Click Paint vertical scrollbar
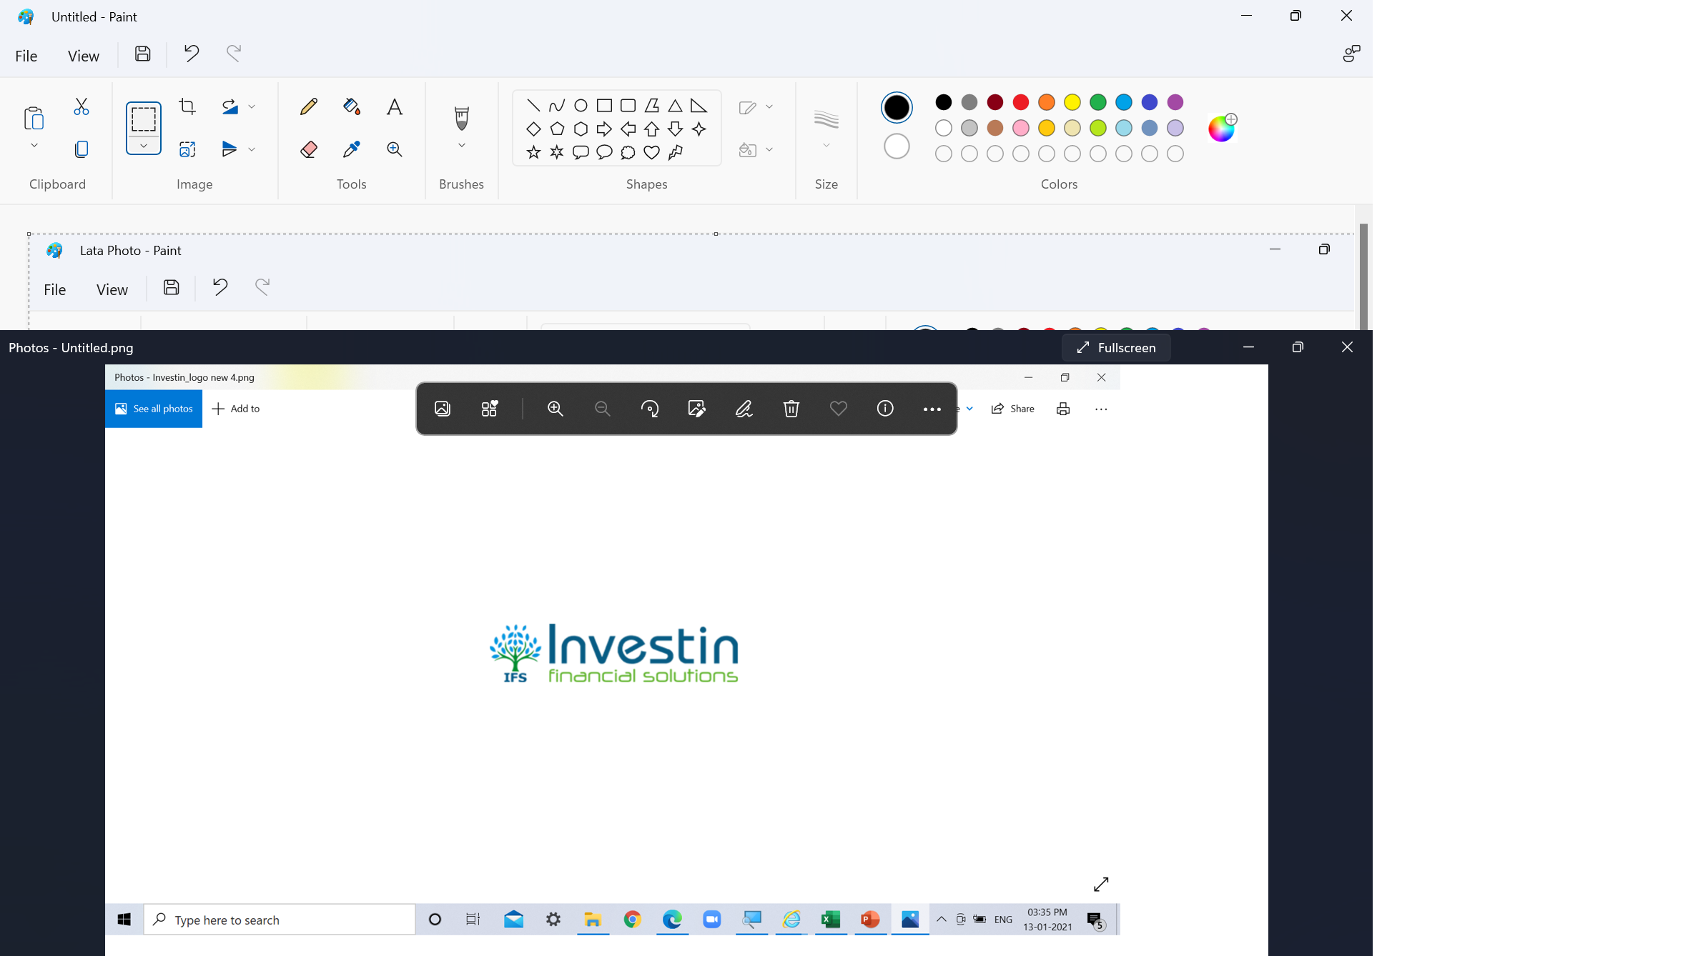Viewport: 1683px width, 956px height. click(x=1363, y=277)
